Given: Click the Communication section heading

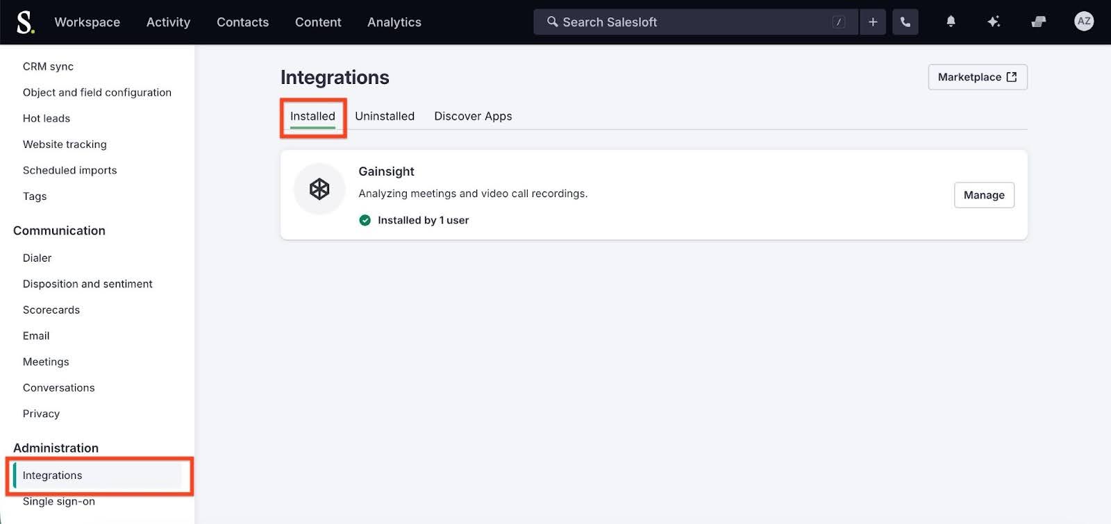Looking at the screenshot, I should coord(59,230).
